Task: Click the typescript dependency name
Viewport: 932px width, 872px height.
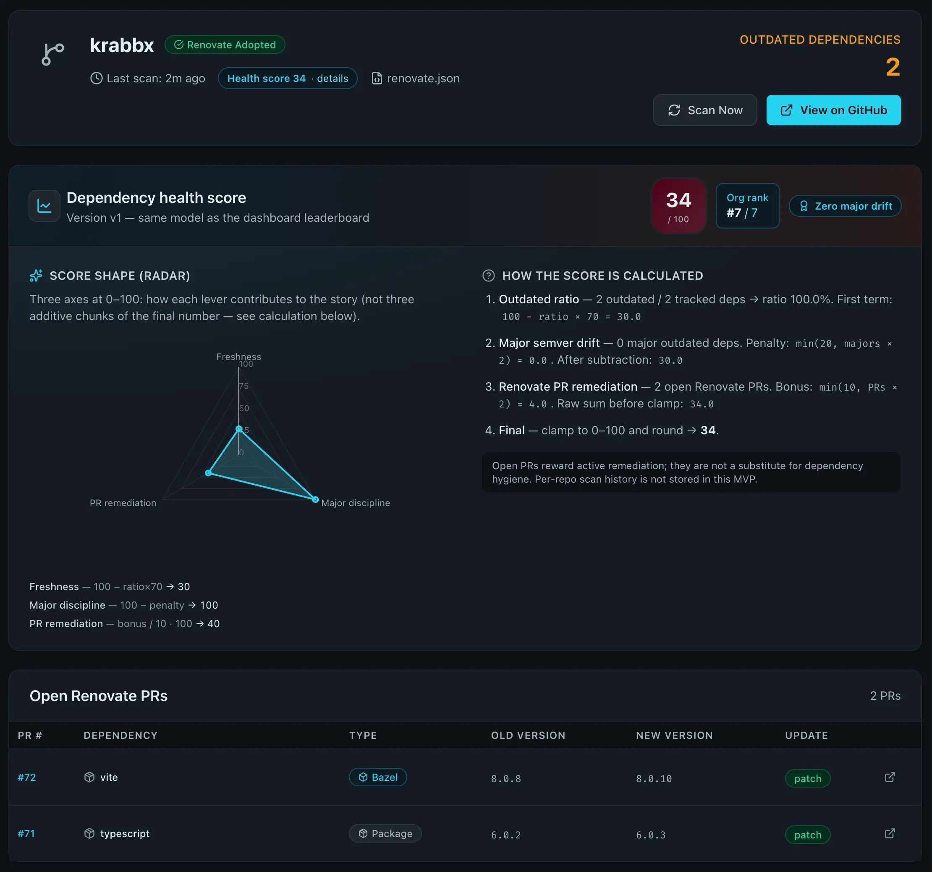Action: 125,833
